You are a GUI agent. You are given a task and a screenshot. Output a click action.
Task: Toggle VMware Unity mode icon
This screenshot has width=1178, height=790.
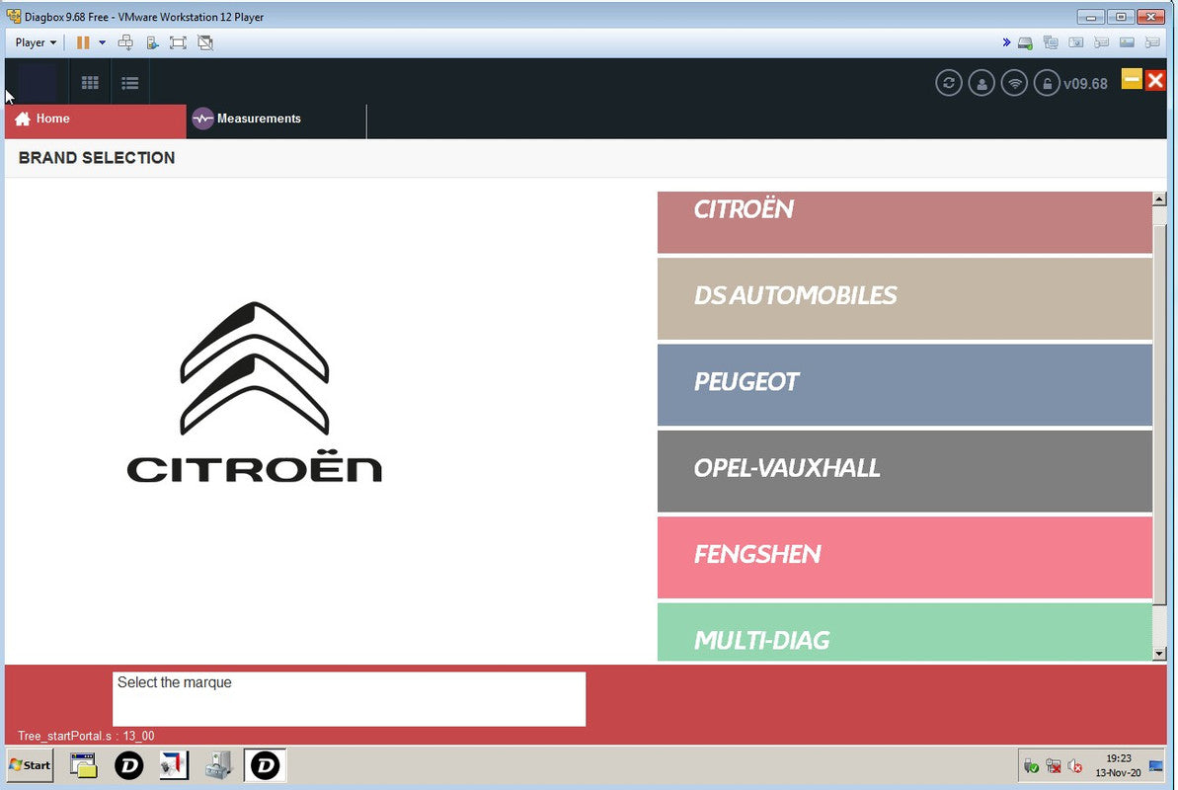[x=205, y=42]
